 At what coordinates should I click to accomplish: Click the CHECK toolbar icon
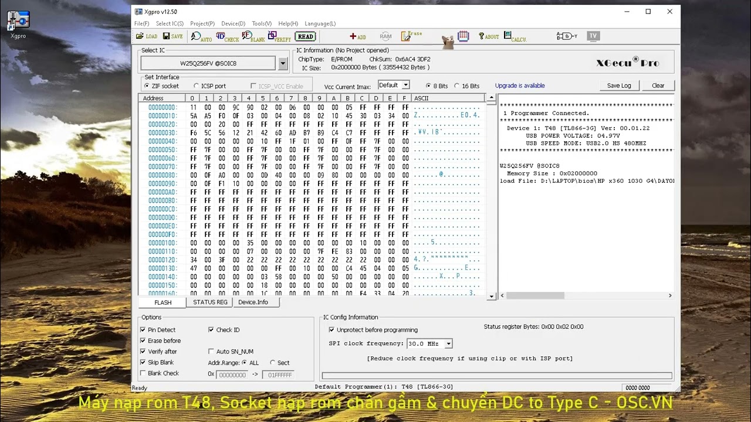(x=227, y=36)
